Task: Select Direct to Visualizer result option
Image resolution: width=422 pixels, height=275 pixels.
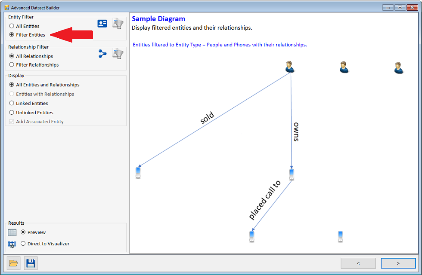Action: tap(23, 244)
